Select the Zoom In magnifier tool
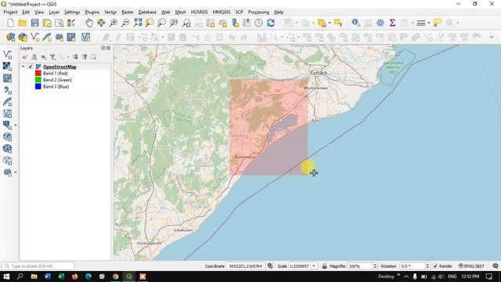This screenshot has width=501, height=282. (113, 23)
